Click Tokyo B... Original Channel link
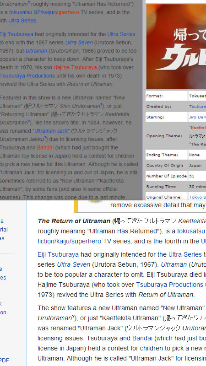Viewport: 206px width, 366px height. 197,197
